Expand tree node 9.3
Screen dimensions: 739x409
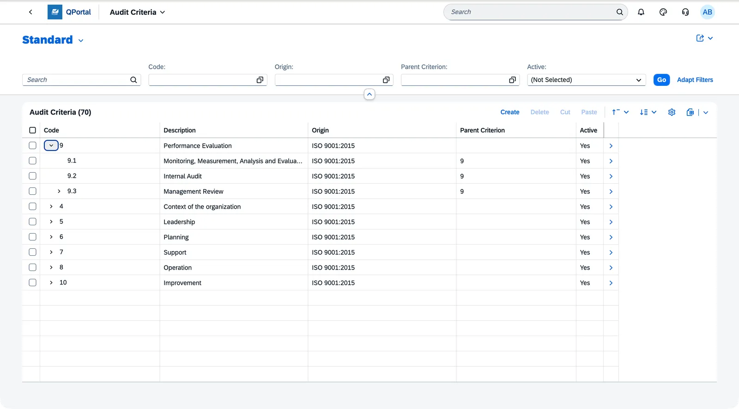(59, 191)
